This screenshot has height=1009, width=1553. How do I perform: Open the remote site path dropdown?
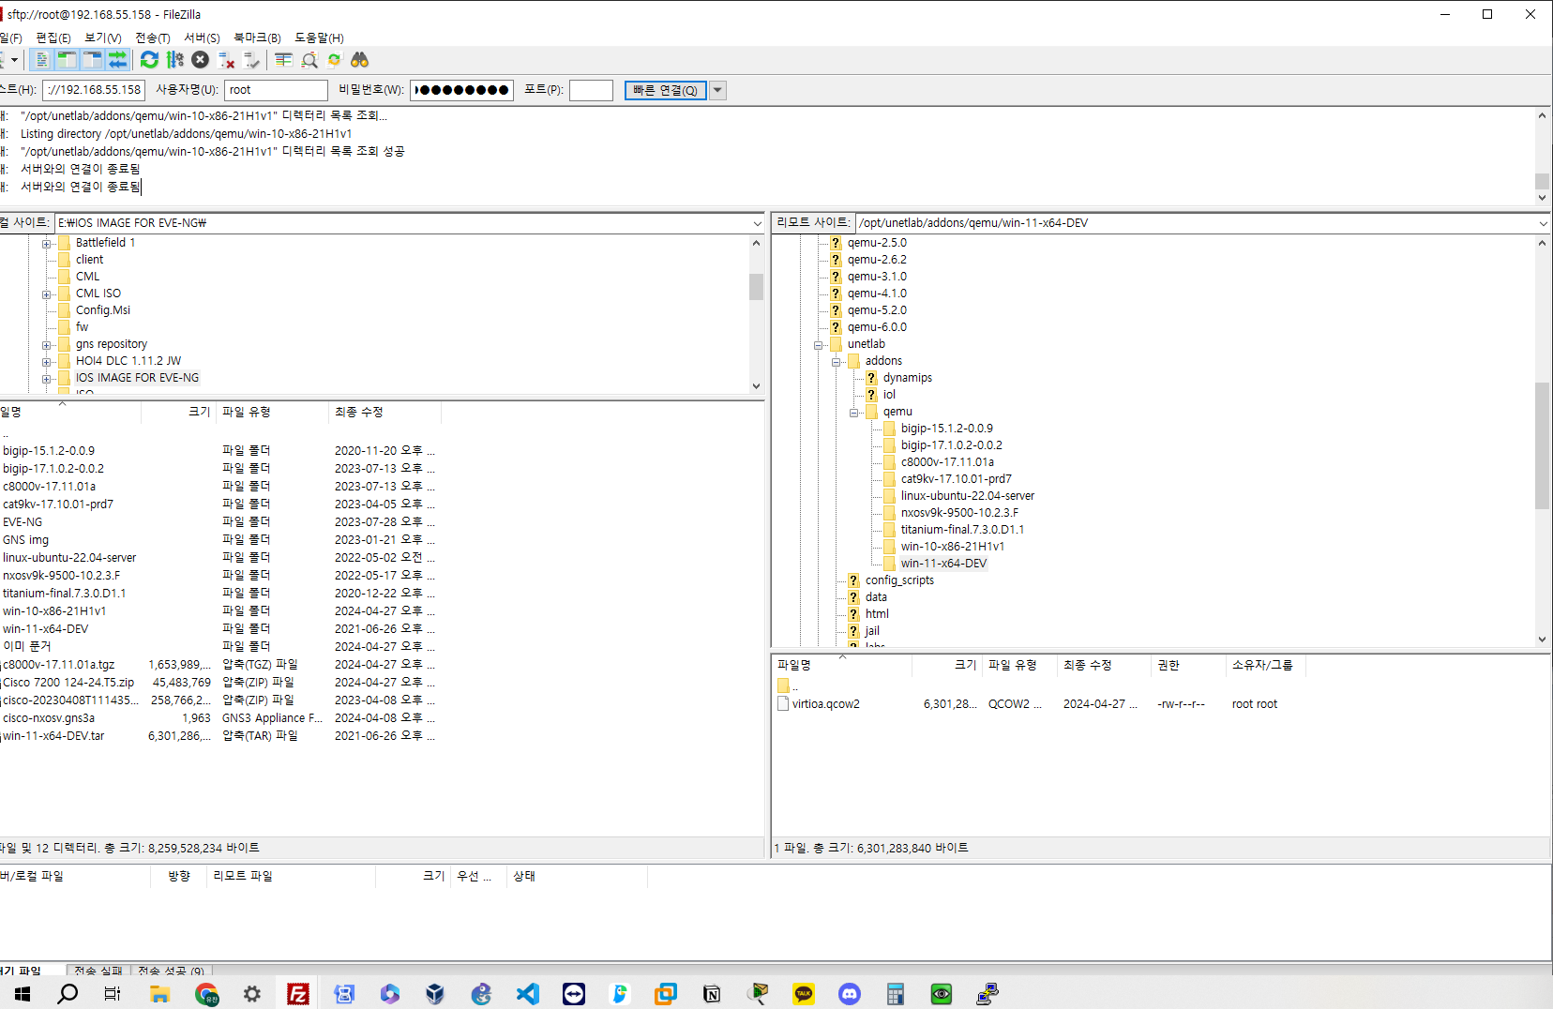click(1543, 223)
